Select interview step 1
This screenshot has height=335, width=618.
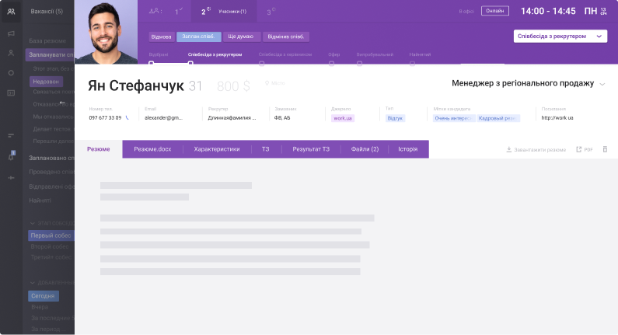pyautogui.click(x=178, y=12)
